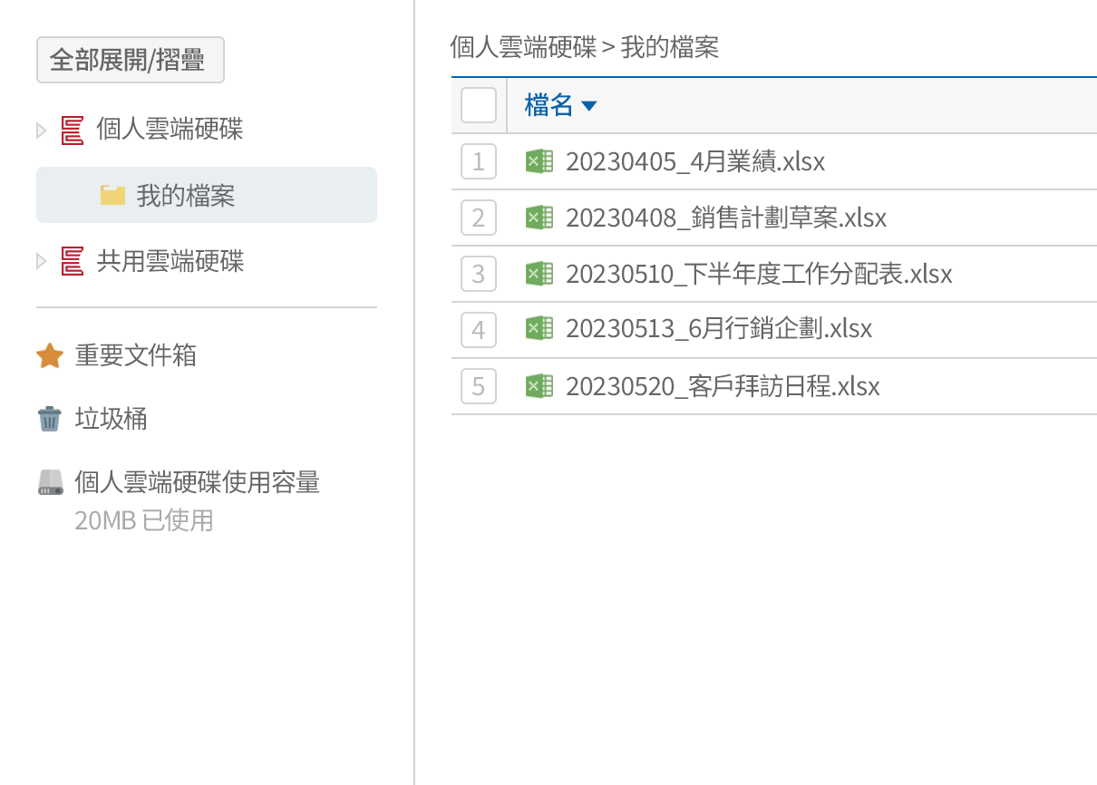The image size is (1097, 785).
Task: Click the Excel icon for 20230405_4月業績.xlsx
Action: 539,161
